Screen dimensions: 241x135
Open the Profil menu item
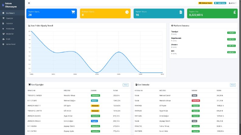12,39
